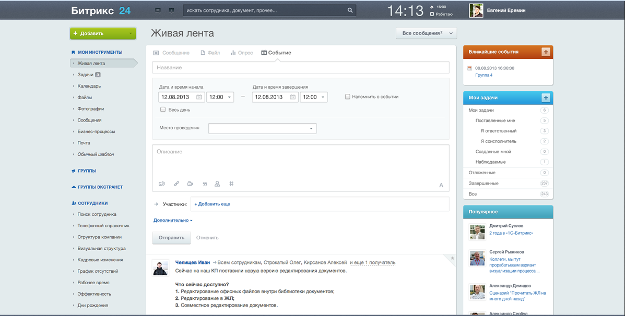Click the Битрикс 24 logo

pos(101,11)
